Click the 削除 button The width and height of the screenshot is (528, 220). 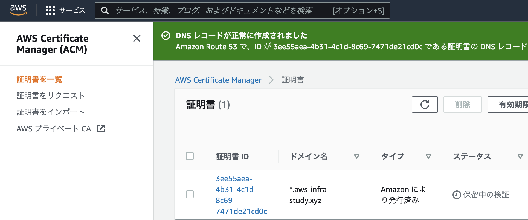[463, 105]
